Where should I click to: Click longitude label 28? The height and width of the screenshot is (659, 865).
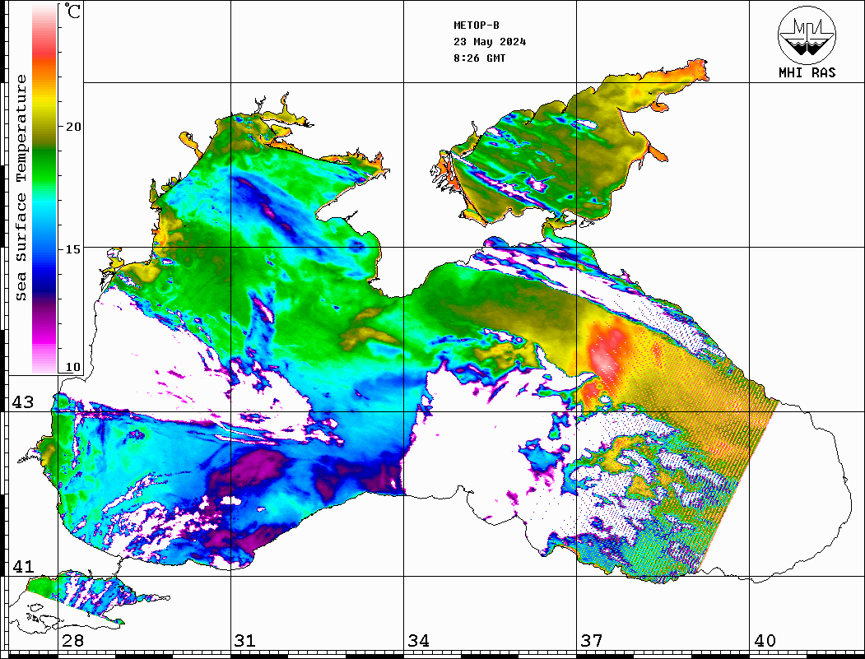pos(72,641)
